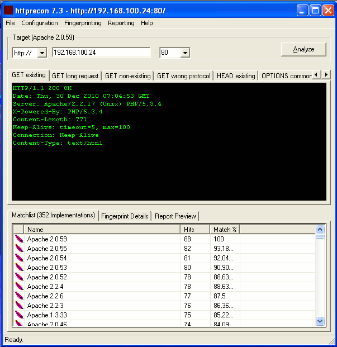This screenshot has height=347, width=337.
Task: Click the feather icon beside Apache 2.2.6
Action: pos(18,296)
